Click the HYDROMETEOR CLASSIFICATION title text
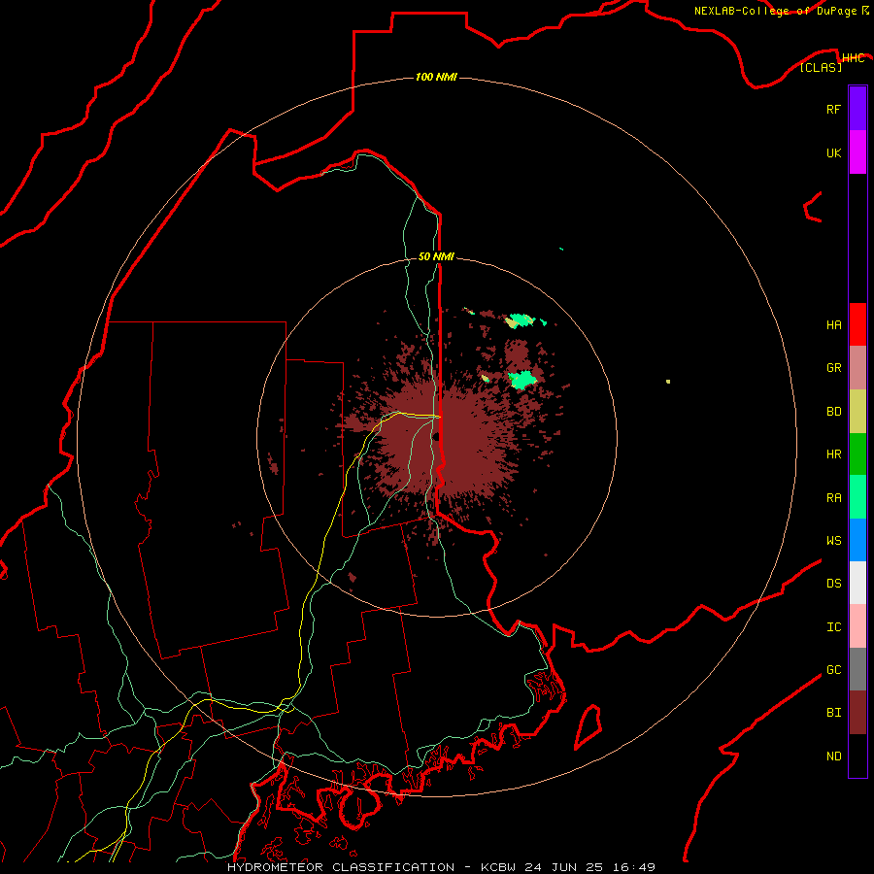 tap(341, 867)
